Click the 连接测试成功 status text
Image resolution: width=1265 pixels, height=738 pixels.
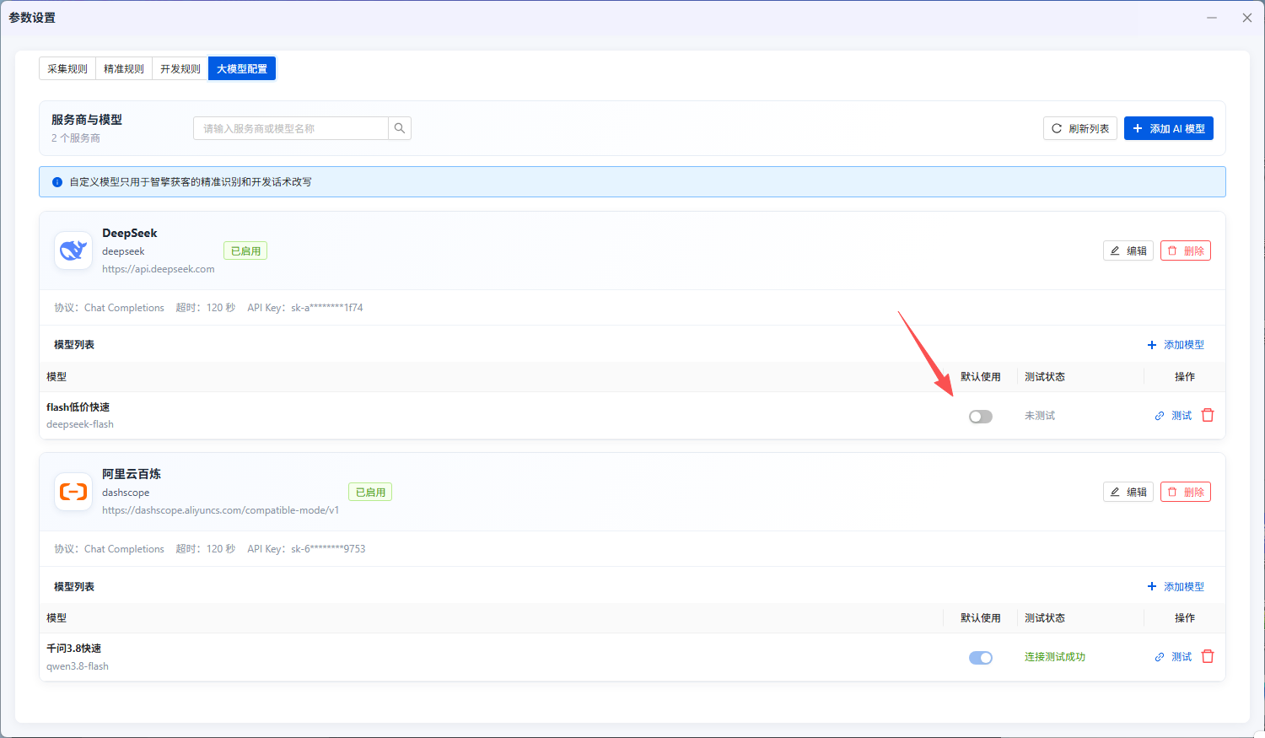[x=1055, y=657]
